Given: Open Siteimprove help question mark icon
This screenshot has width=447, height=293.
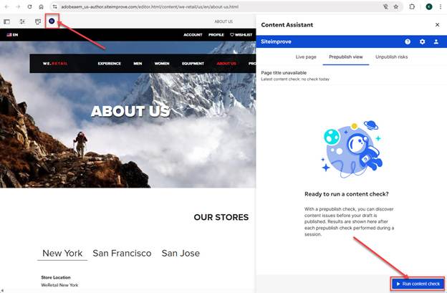Looking at the screenshot, I should [408, 42].
